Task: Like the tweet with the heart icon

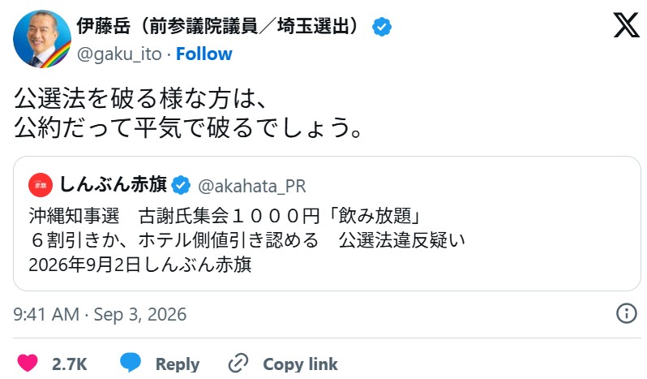Action: pyautogui.click(x=28, y=364)
